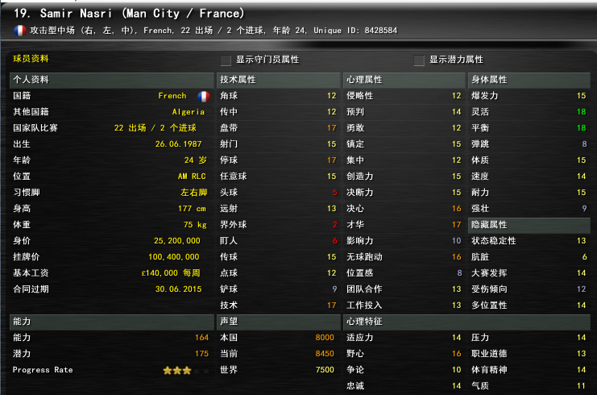
Task: Click the 决心 attribute value 16
Action: pyautogui.click(x=457, y=209)
